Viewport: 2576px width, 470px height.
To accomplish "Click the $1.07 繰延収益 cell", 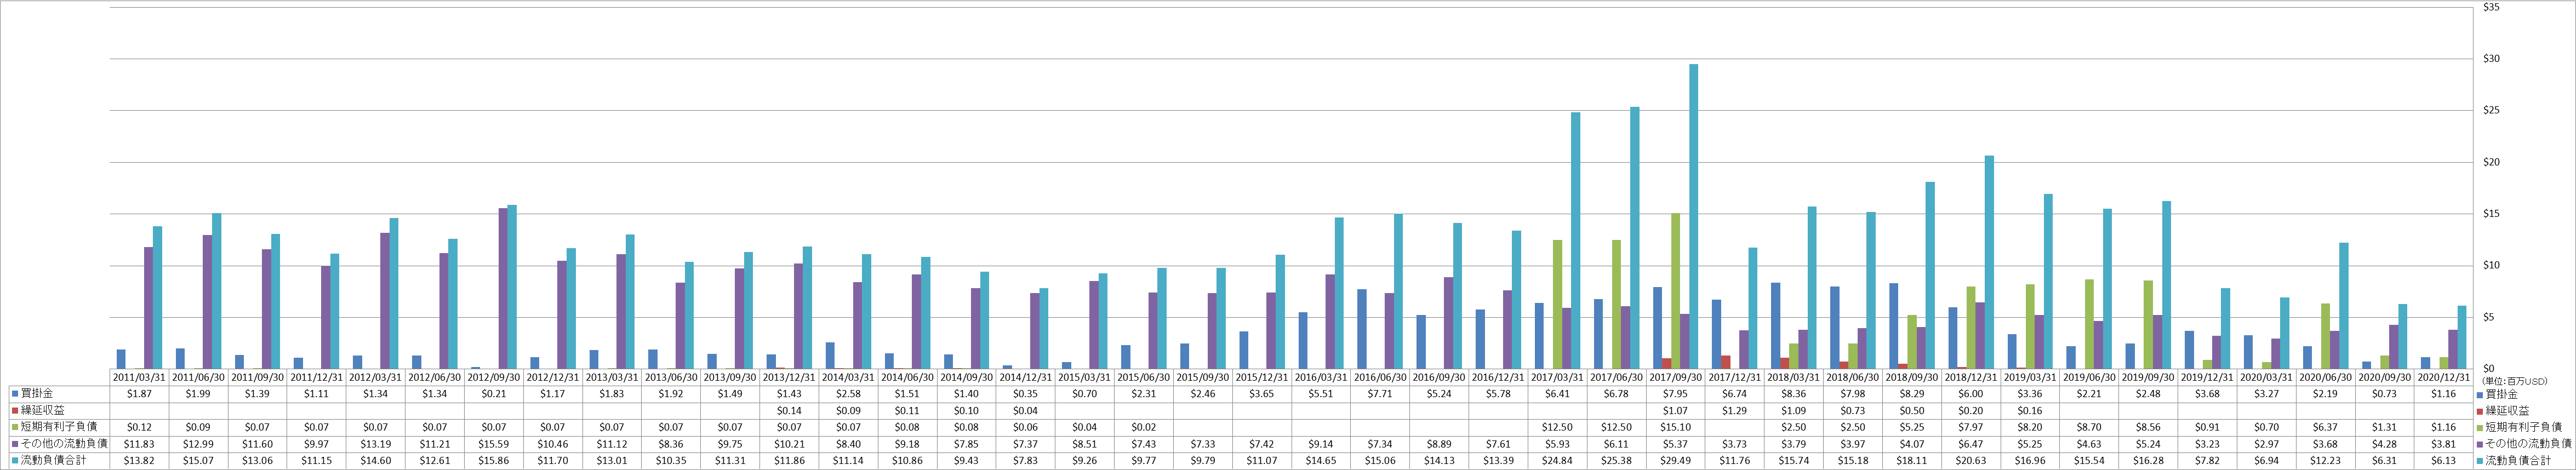I will pyautogui.click(x=1675, y=411).
